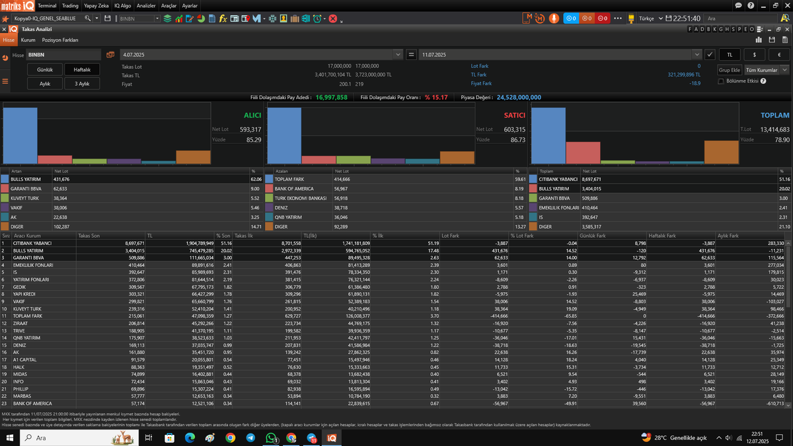Open the fx formula toolbar icon

[223, 19]
